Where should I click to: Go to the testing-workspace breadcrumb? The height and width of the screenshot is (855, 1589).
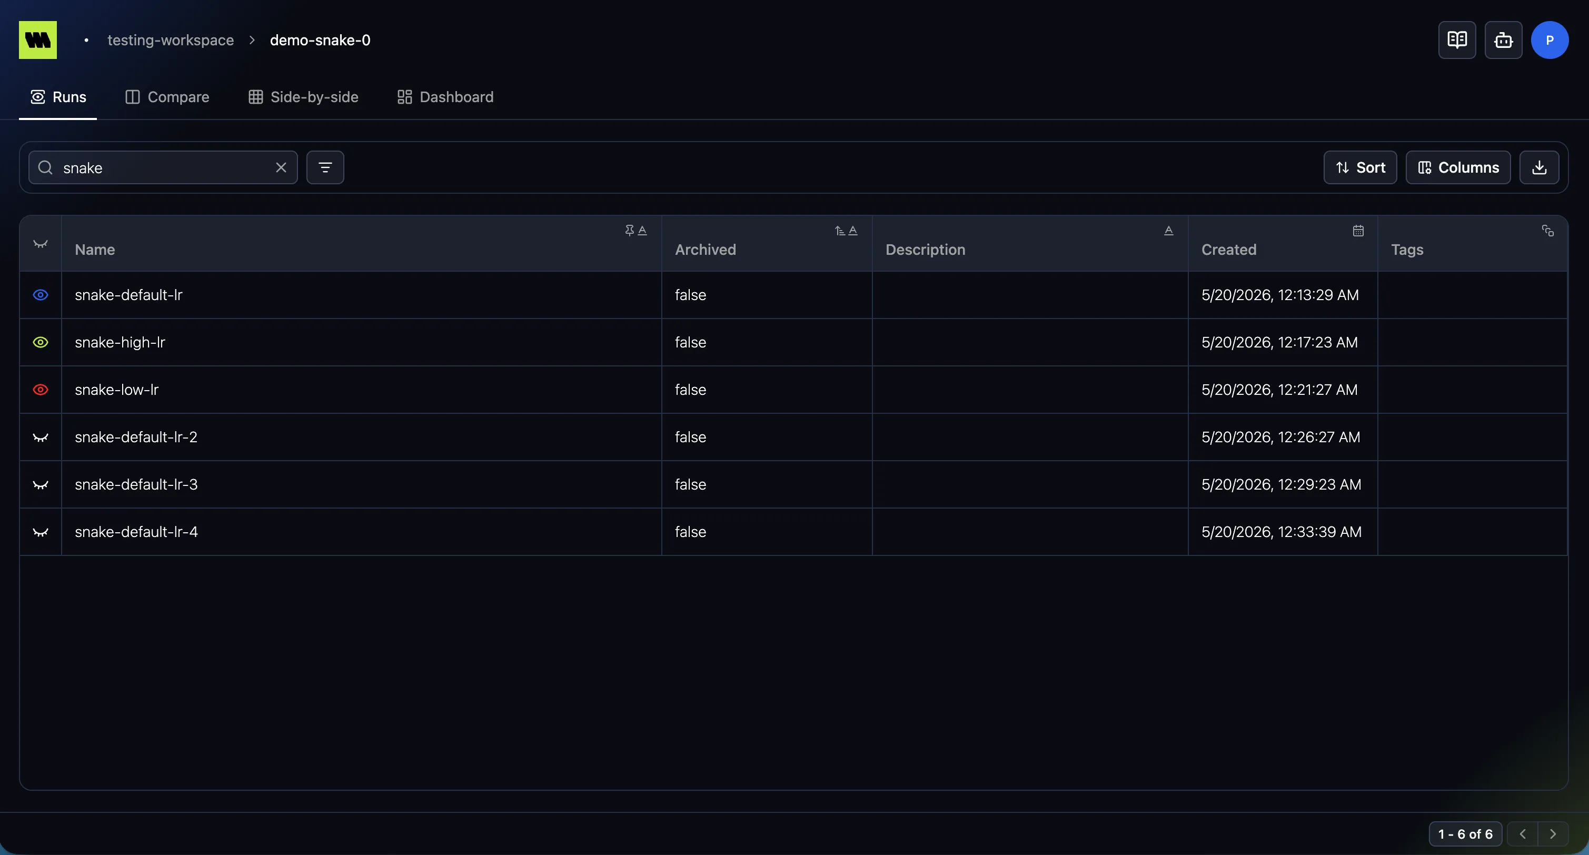point(171,40)
